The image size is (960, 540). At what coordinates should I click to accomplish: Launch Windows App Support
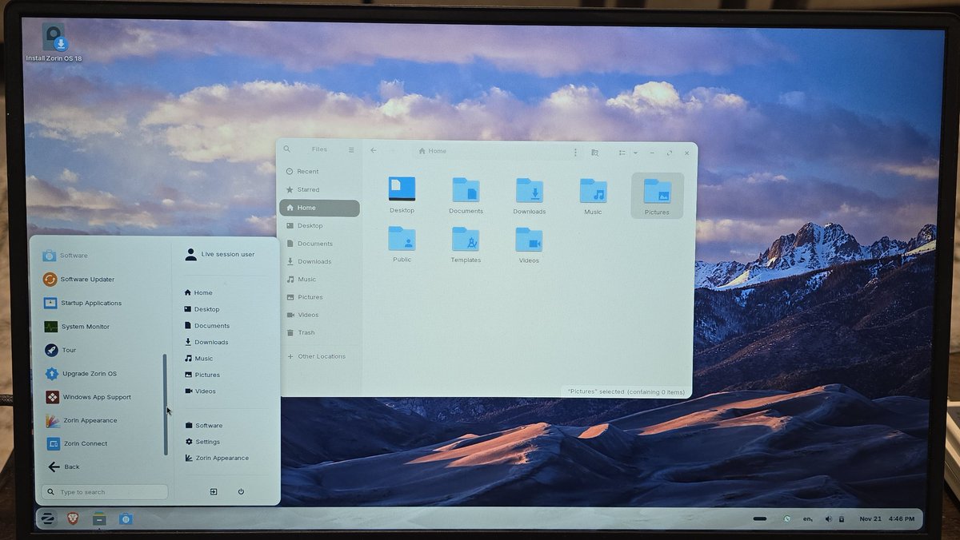(87, 397)
